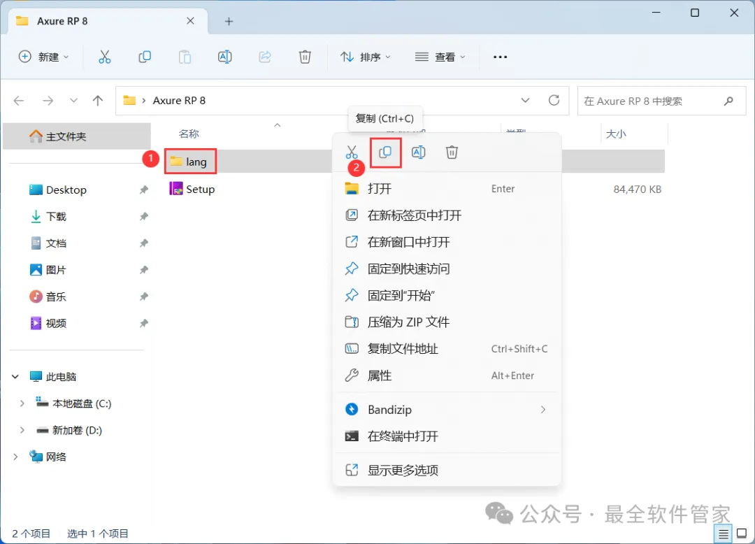
Task: Open recent locations dropdown arrow
Action: (73, 101)
